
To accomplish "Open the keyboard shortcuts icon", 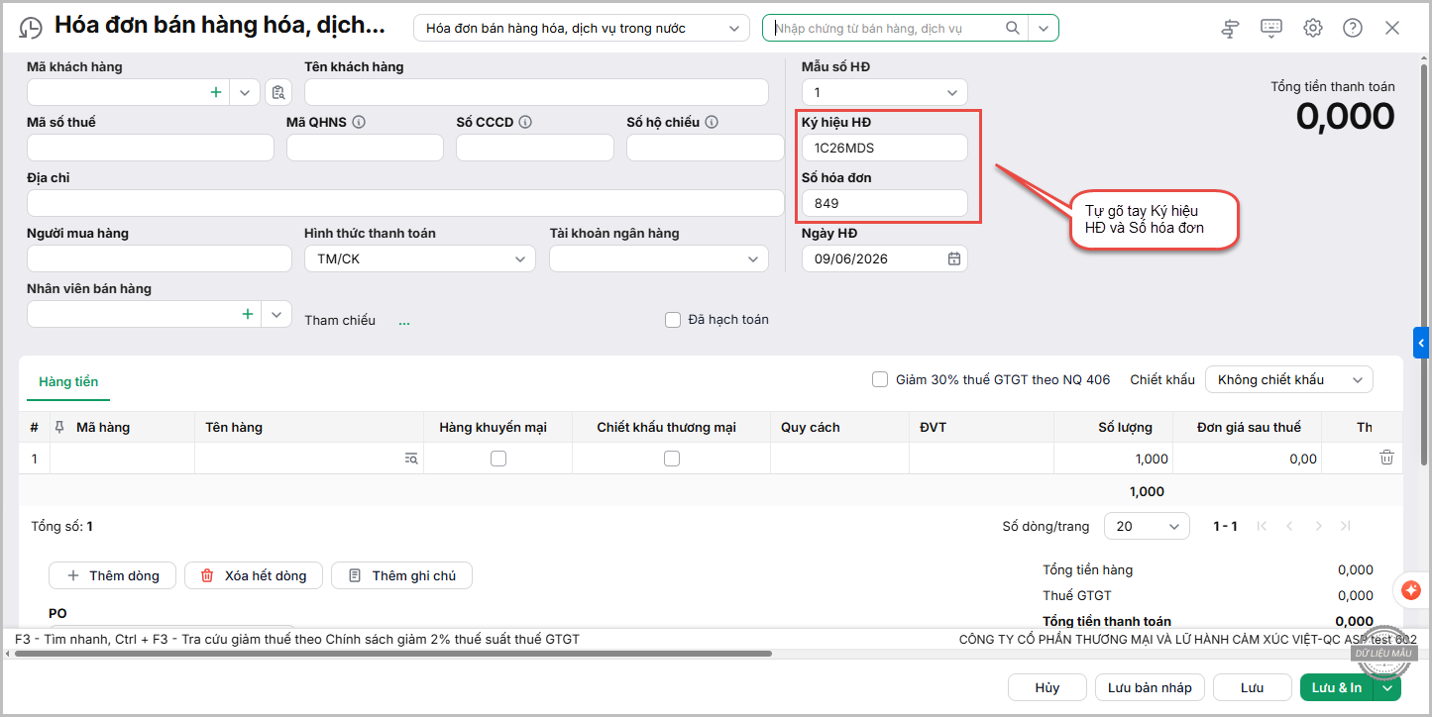I will (x=1271, y=28).
